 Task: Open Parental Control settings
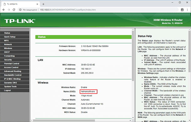pos(15,64)
